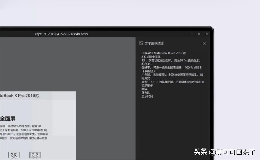
Task: Click the recognized line '屏占比'
Action: (146, 93)
